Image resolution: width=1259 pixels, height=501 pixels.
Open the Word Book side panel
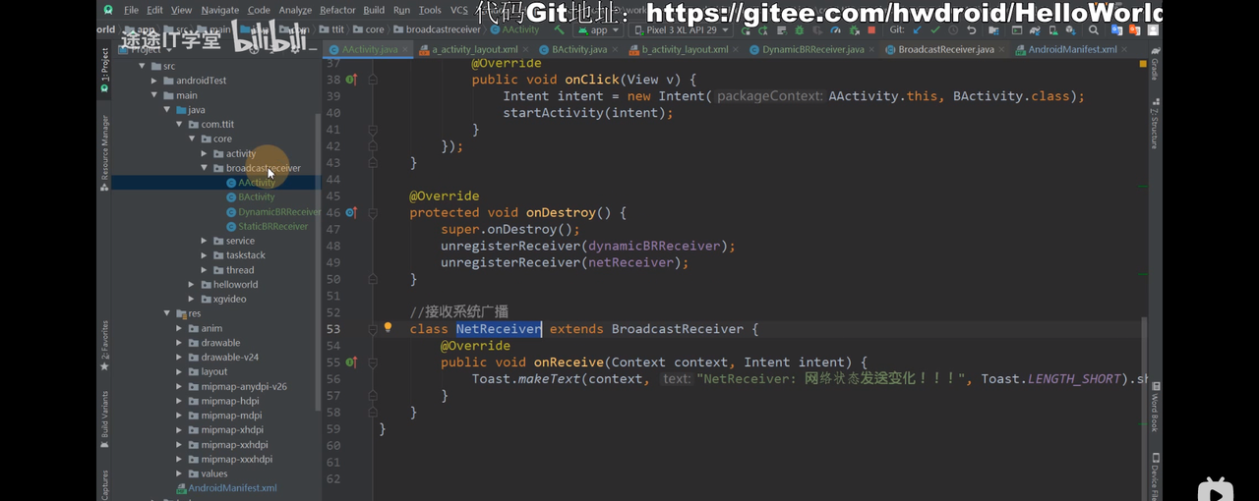coord(1155,407)
